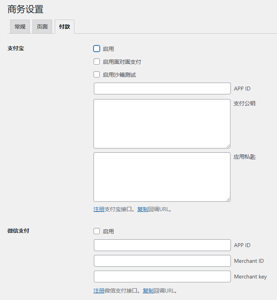Click inside the 应用私匙 text area
This screenshot has height=300, width=277.
pyautogui.click(x=162, y=177)
